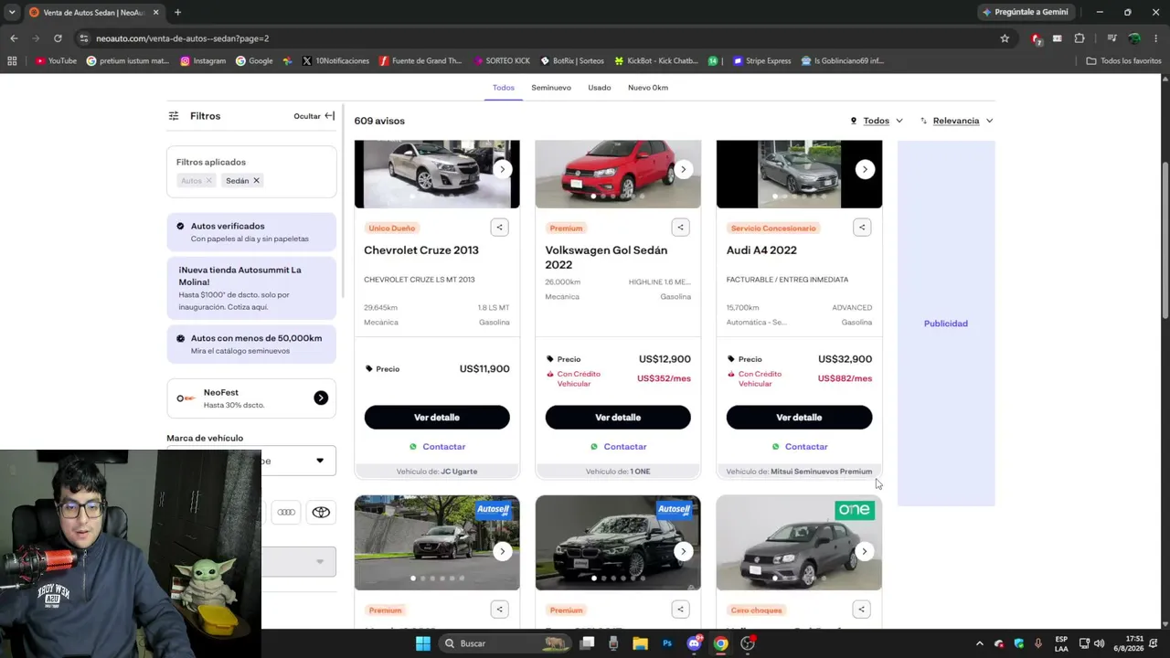Close the Venta de Autos Sedan tab
1170x658 pixels.
156,12
